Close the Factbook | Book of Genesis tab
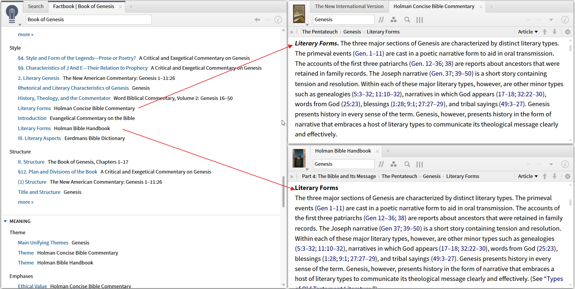Image resolution: width=575 pixels, height=289 pixels. tap(121, 7)
